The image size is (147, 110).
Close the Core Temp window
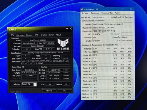click(131, 9)
